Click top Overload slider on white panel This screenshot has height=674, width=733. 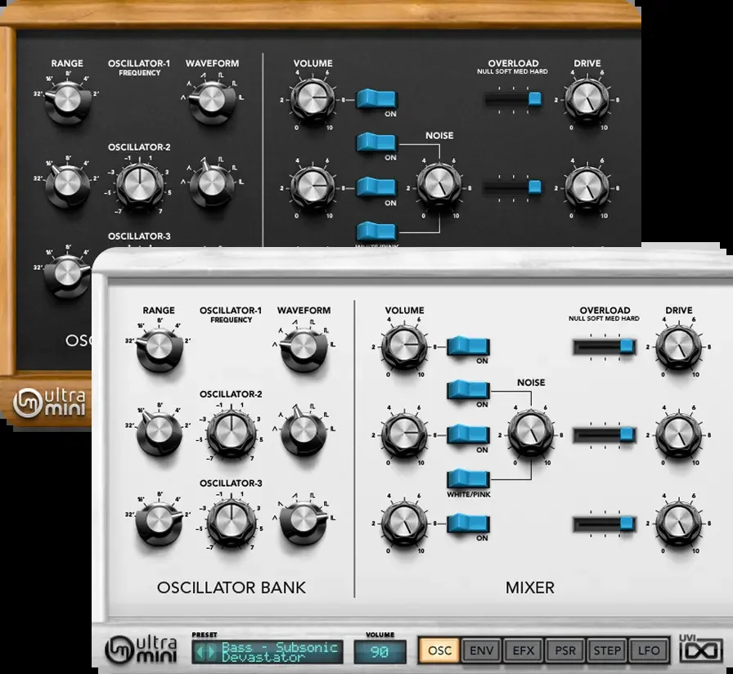pos(605,347)
